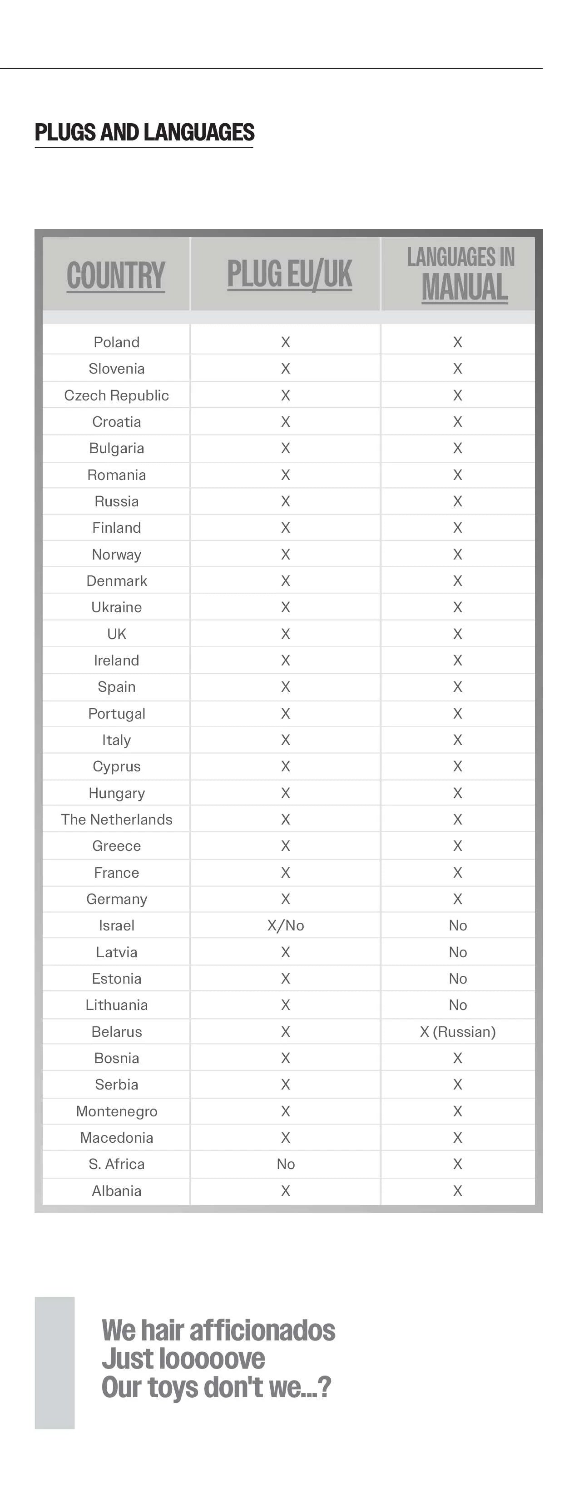Select the S. Africa country cell
The height and width of the screenshot is (1500, 579).
pos(116,1164)
